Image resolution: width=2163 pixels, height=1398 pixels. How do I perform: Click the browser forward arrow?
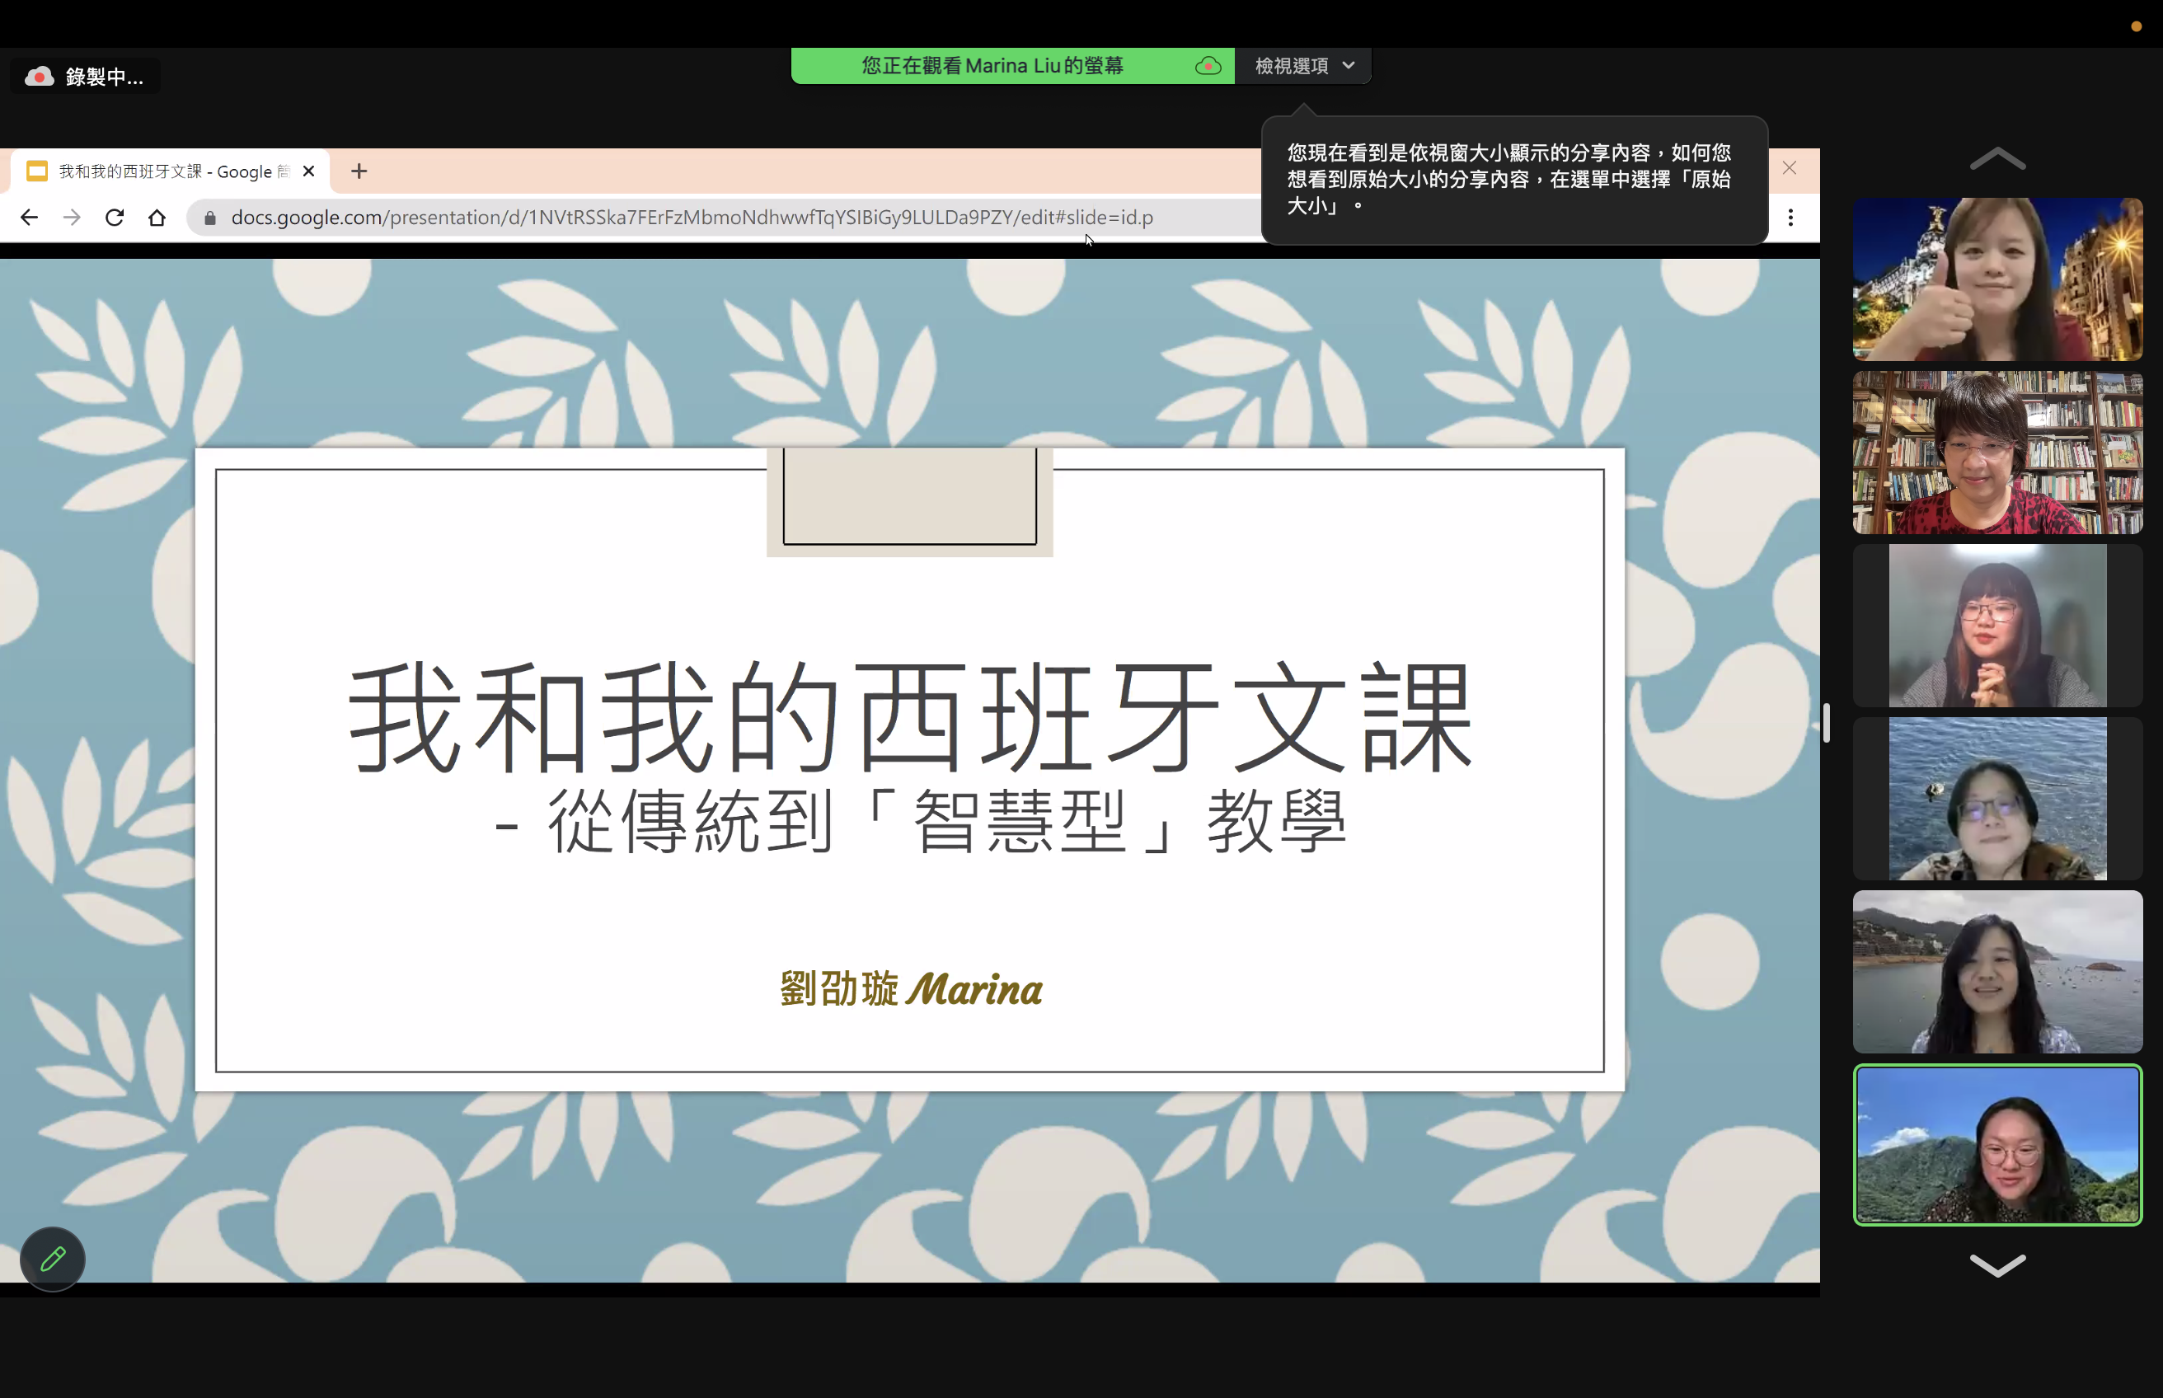(72, 218)
